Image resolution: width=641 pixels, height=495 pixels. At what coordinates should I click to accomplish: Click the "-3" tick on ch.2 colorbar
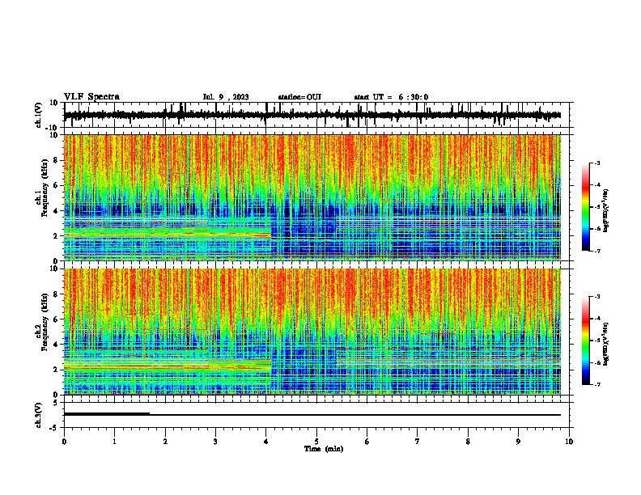(x=597, y=297)
